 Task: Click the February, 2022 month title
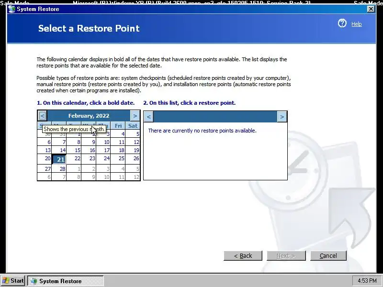(89, 116)
